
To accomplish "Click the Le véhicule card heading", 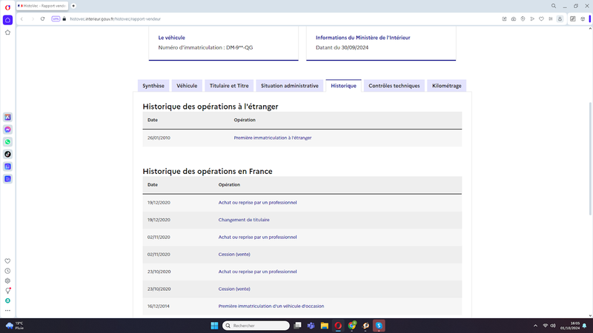I will [x=172, y=38].
